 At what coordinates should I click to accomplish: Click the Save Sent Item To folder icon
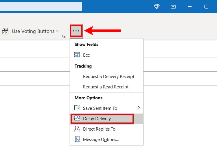(77, 108)
